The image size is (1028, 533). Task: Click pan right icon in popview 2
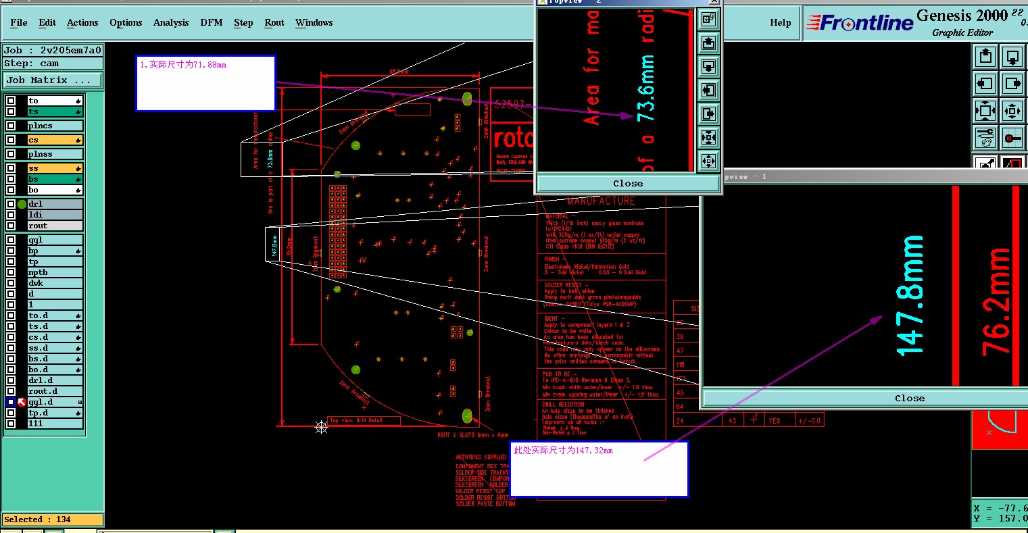point(708,113)
